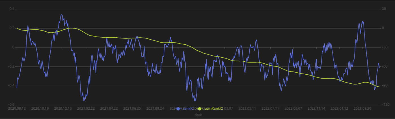Image resolution: width=395 pixels, height=119 pixels.
Task: Click the 'date' x-axis title
Action: click(x=198, y=115)
